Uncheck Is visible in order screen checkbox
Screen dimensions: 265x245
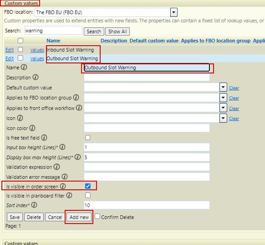pyautogui.click(x=88, y=186)
